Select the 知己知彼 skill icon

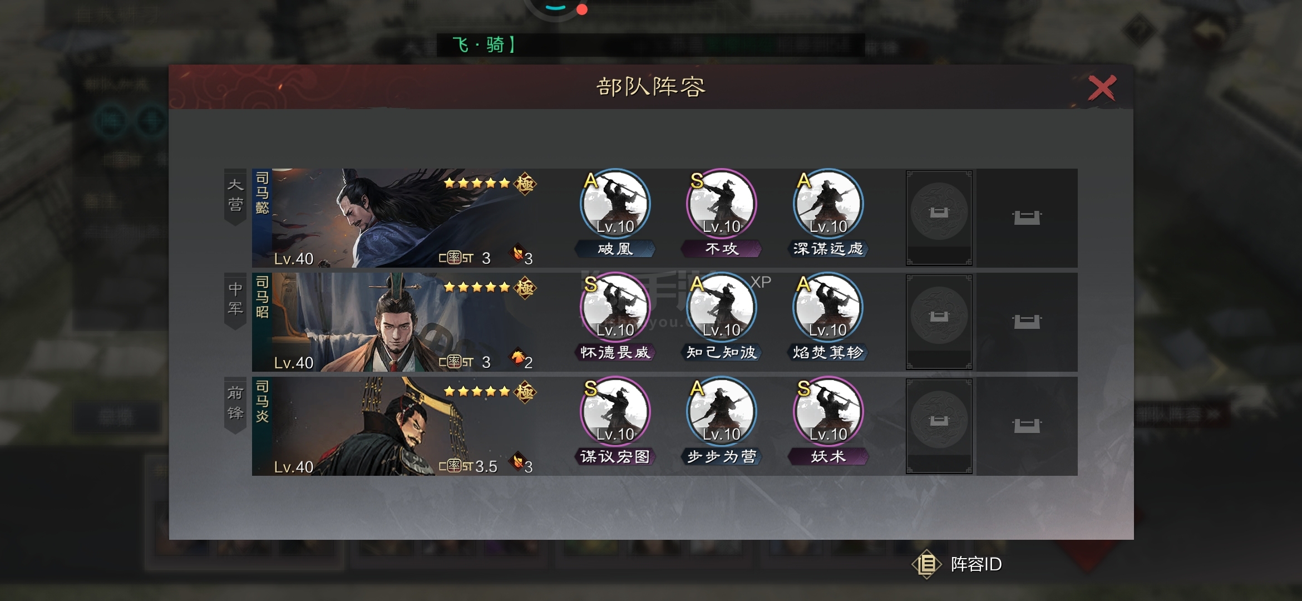[x=722, y=308]
